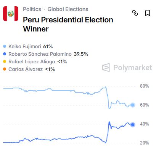Open the Global Elections link
Image resolution: width=156 pixels, height=157 pixels.
(68, 9)
